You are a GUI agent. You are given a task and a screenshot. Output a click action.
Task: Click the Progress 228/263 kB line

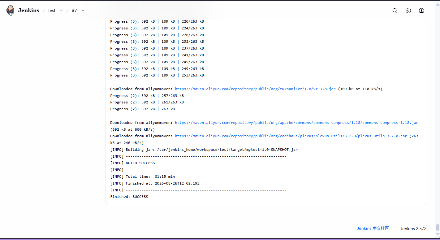coord(157,35)
